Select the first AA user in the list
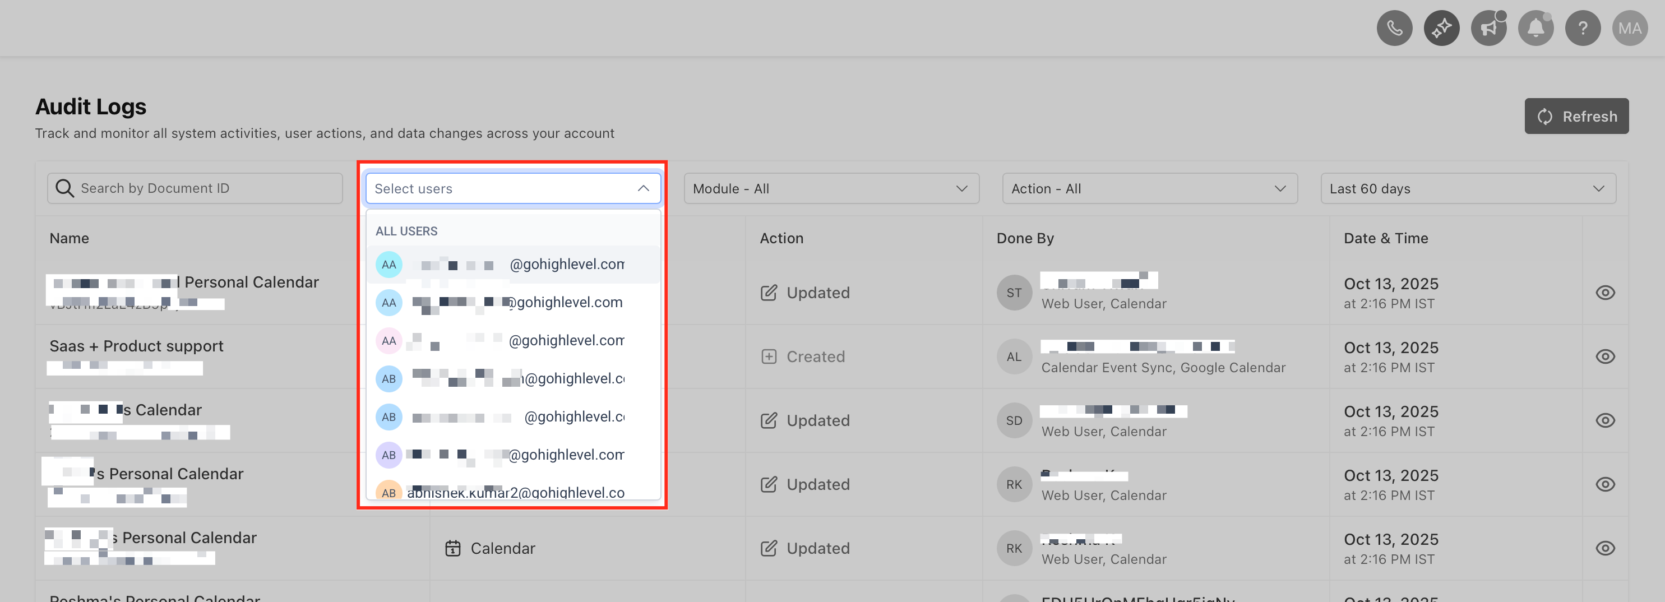Viewport: 1665px width, 602px height. 513,265
